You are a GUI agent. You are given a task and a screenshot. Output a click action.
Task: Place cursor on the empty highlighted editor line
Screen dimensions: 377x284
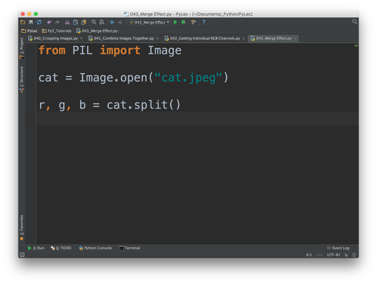[x=198, y=118]
